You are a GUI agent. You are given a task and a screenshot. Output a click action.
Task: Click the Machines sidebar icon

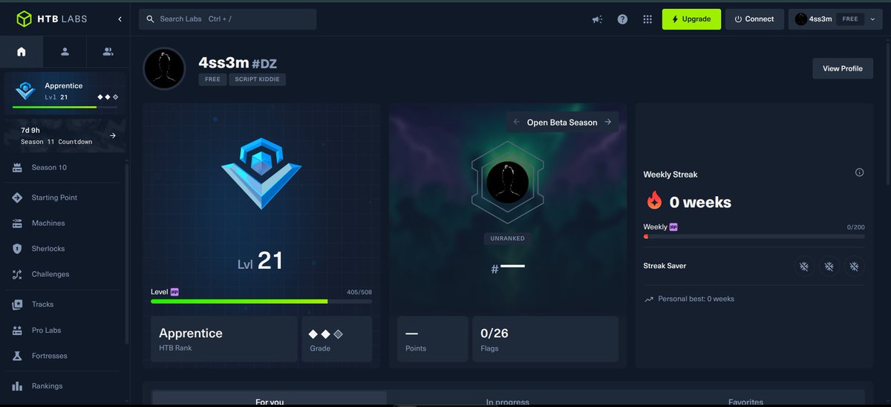[x=17, y=224]
